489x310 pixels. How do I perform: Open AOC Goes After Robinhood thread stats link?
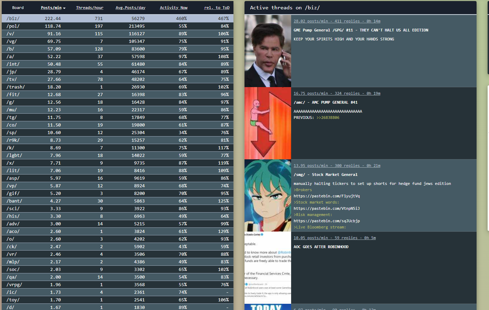coord(335,238)
